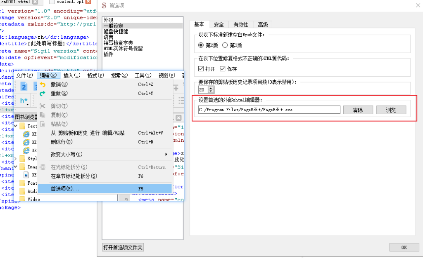Collapse the Text folder in Book Browser
The image size is (423, 258).
[x=16, y=126]
